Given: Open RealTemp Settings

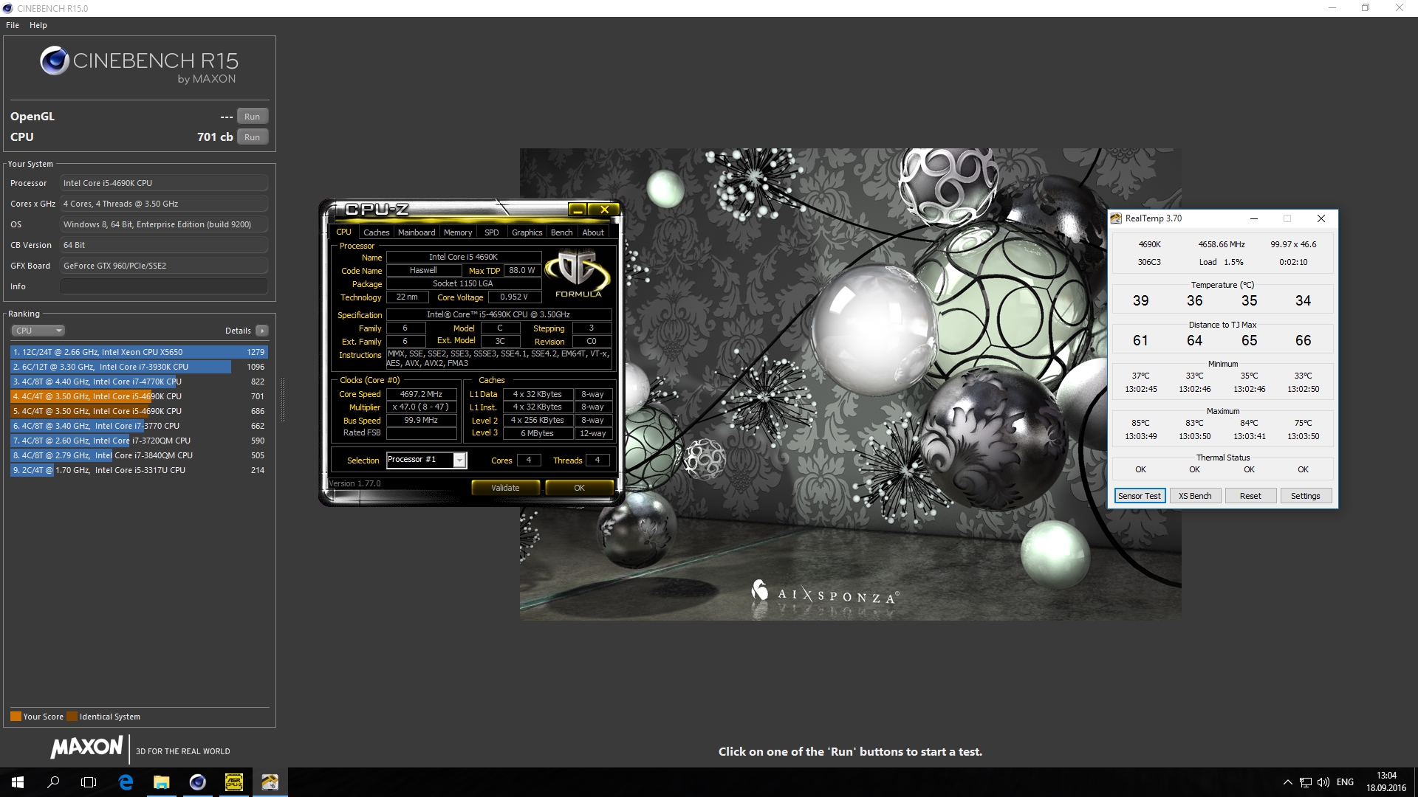Looking at the screenshot, I should pos(1305,496).
